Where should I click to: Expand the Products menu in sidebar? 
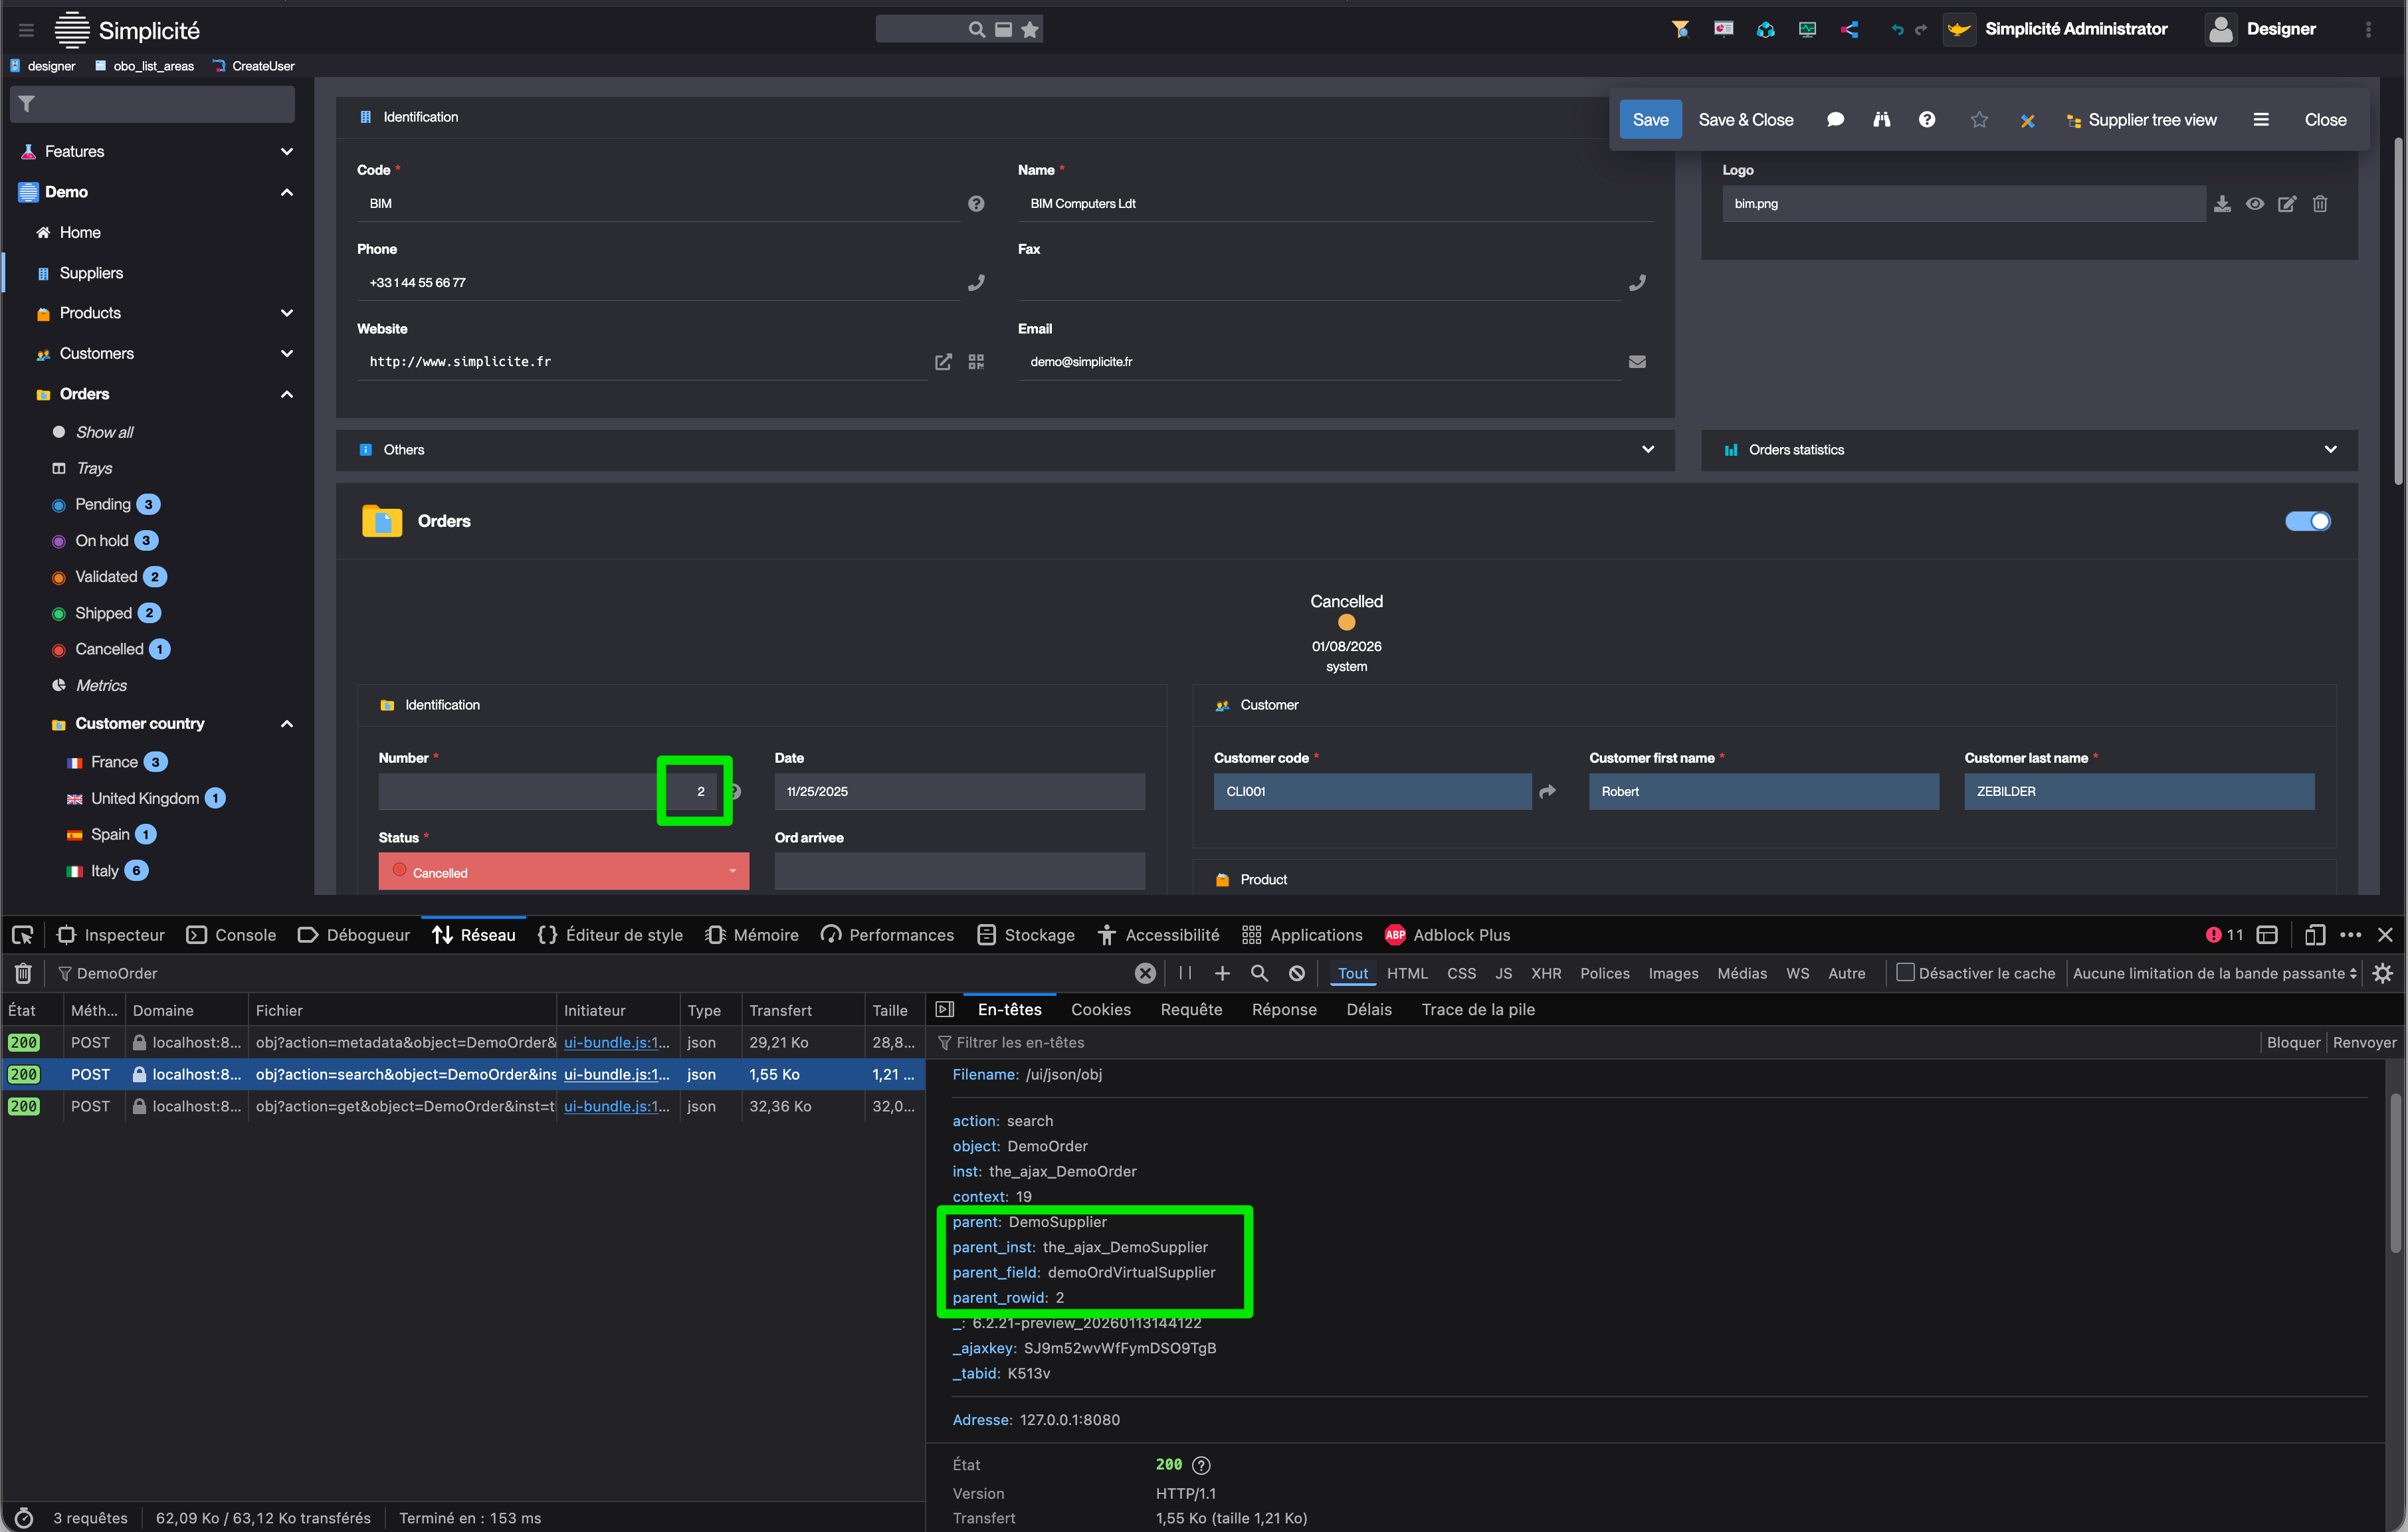[286, 313]
